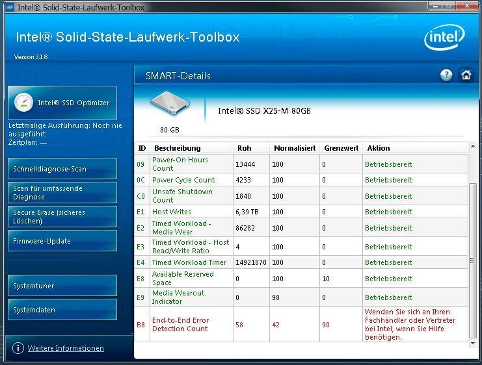
Task: Open Secure Erase (sicheres Löschen)
Action: (62, 216)
